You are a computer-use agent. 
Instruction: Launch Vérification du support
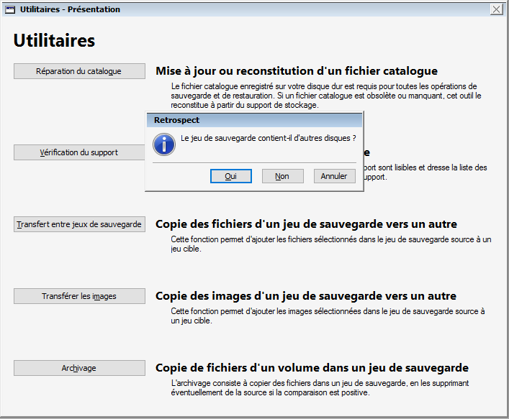tap(78, 152)
